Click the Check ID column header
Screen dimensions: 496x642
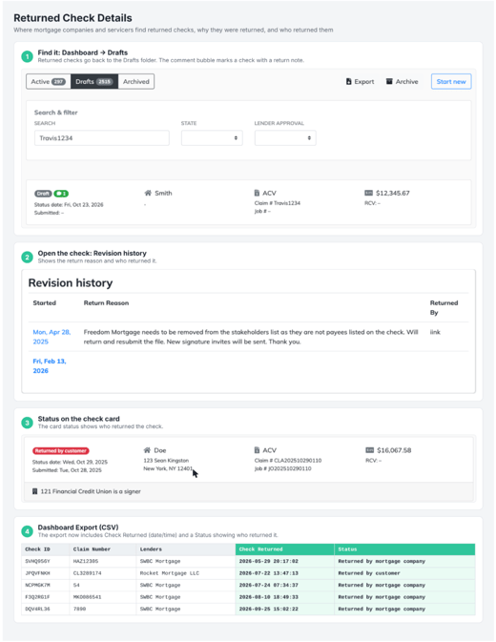point(46,549)
